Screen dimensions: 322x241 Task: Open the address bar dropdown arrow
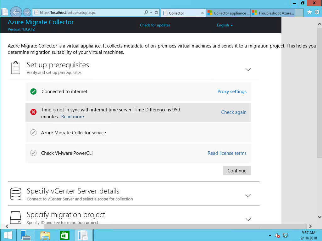151,13
